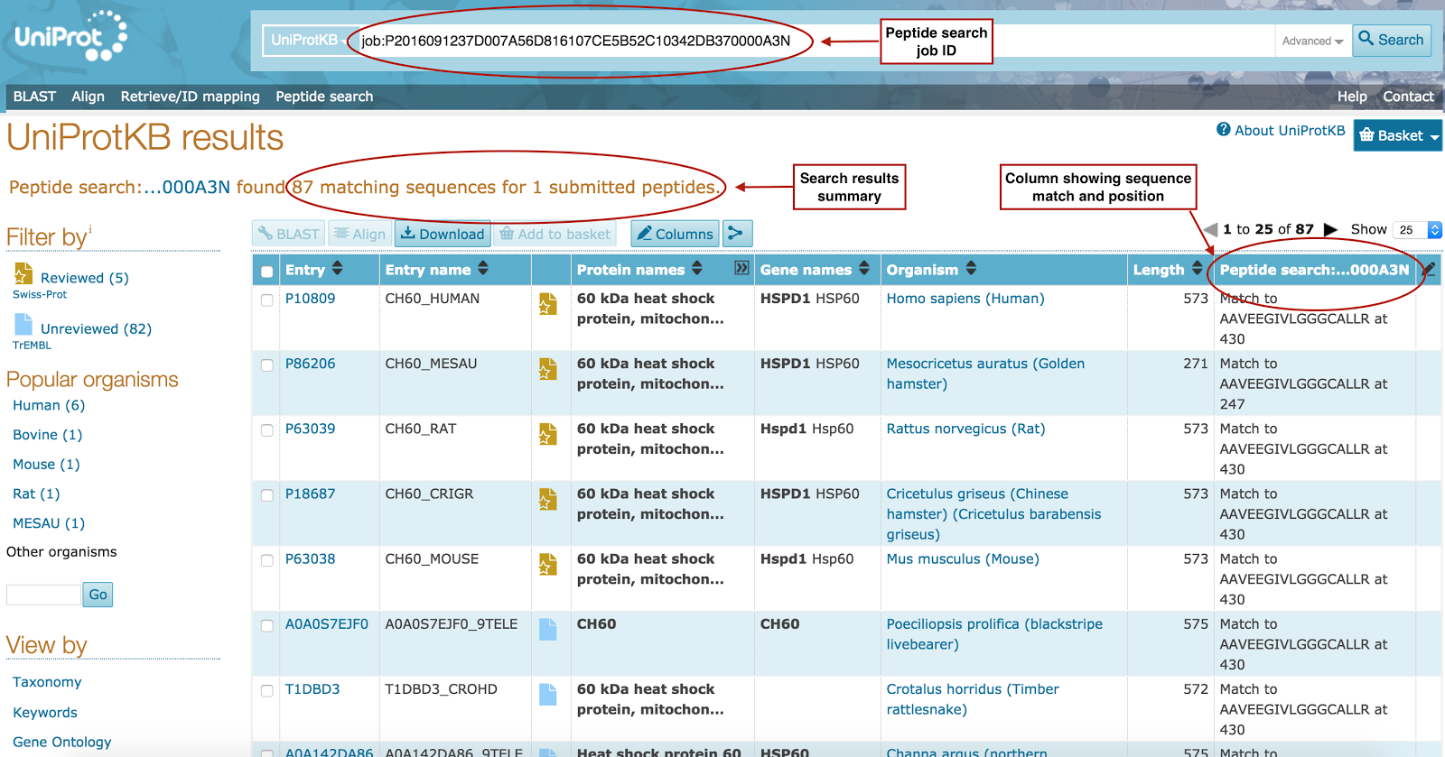Image resolution: width=1445 pixels, height=757 pixels.
Task: Check the box for entry A0A0S7EJF0
Action: point(267,625)
